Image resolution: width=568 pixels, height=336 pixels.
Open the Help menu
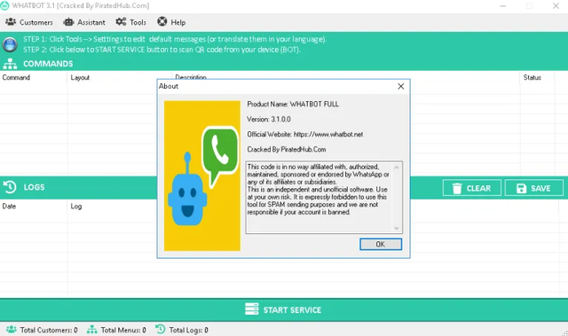click(171, 22)
